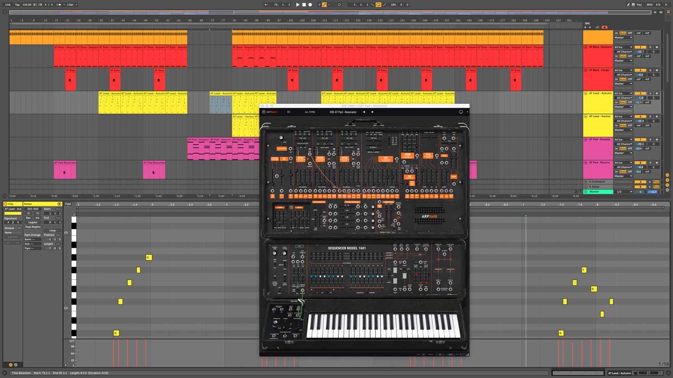Open All Ins dropdown for AT Lead - Autumn
The image size is (673, 378).
pos(623,94)
